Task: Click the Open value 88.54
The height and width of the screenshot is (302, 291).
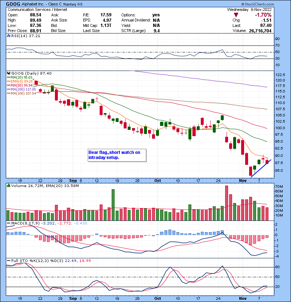Action: (x=35, y=15)
